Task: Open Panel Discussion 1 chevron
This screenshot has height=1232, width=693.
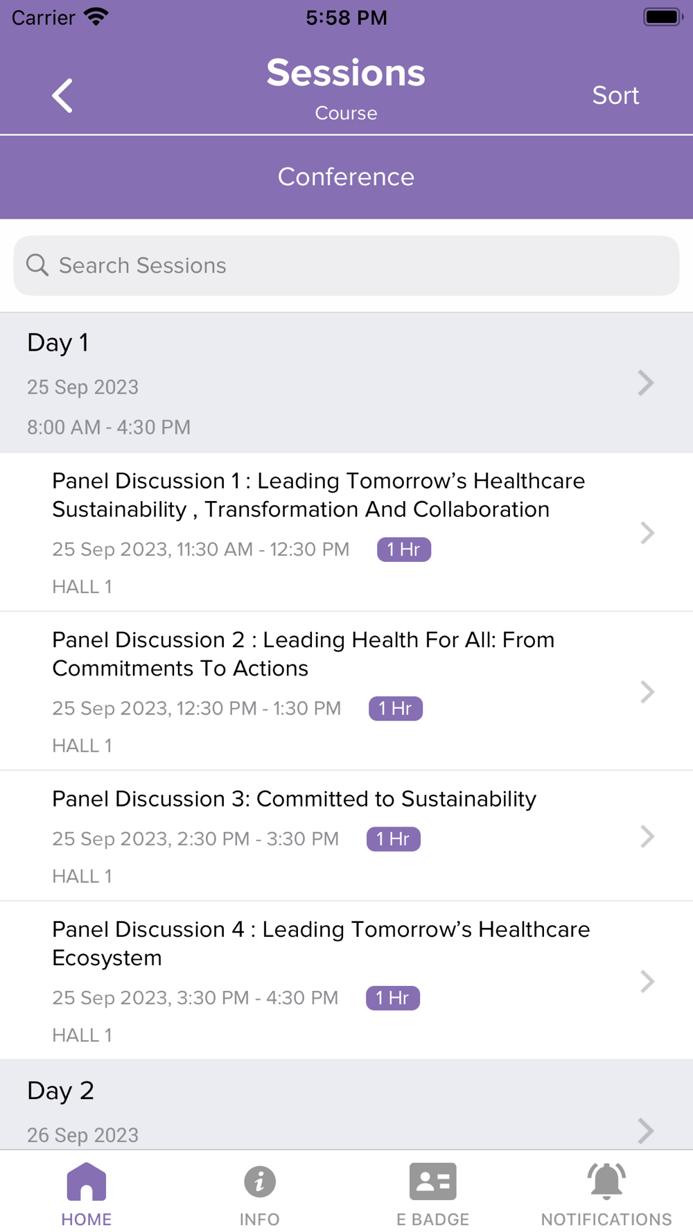Action: (647, 533)
